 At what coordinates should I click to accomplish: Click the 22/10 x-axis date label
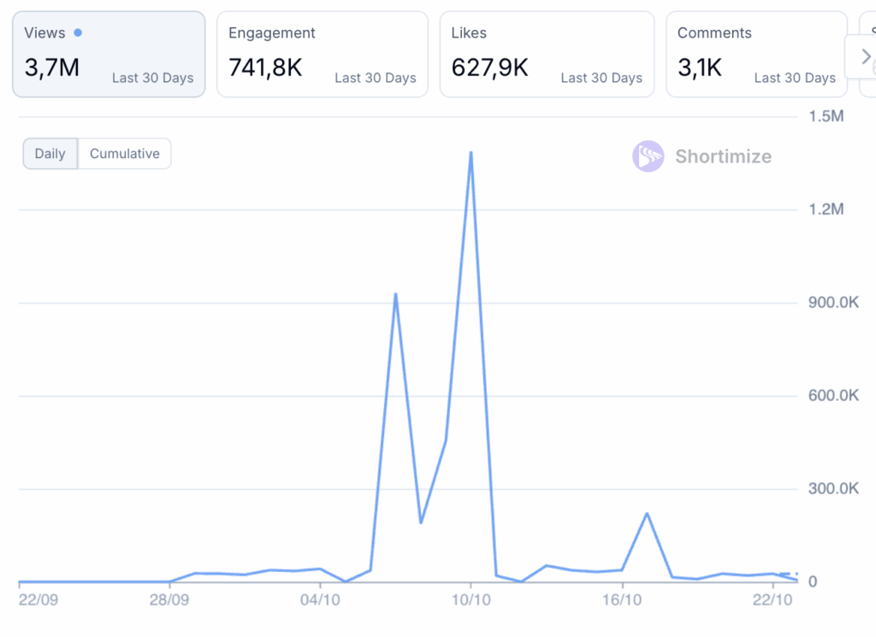[x=773, y=599]
